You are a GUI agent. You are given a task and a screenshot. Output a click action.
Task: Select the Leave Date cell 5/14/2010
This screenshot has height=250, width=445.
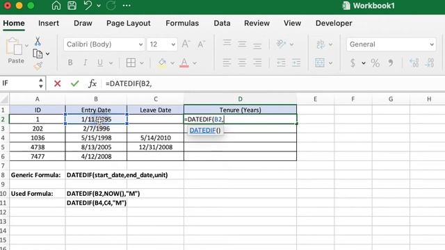[155, 137]
